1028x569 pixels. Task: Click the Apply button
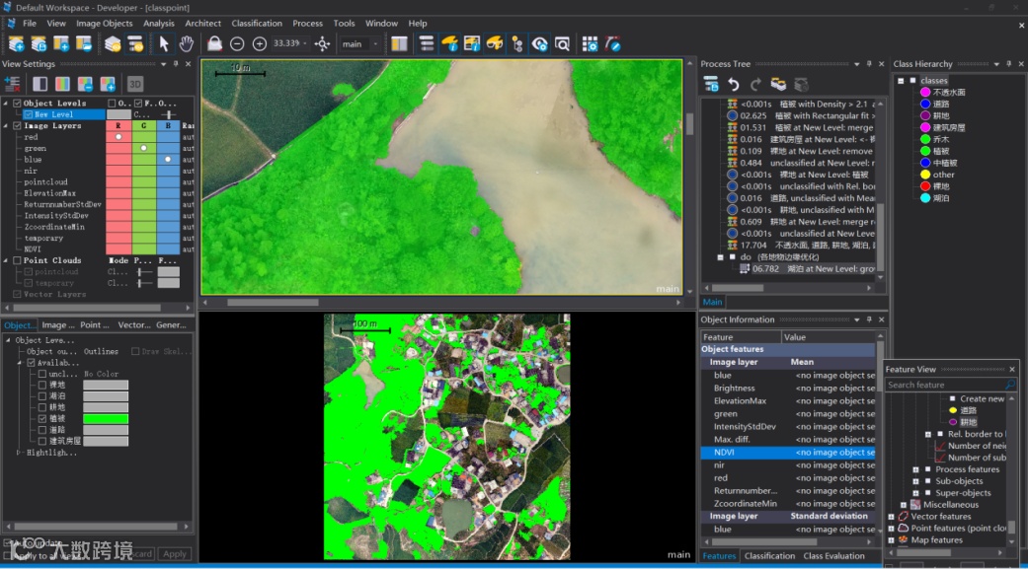click(175, 554)
